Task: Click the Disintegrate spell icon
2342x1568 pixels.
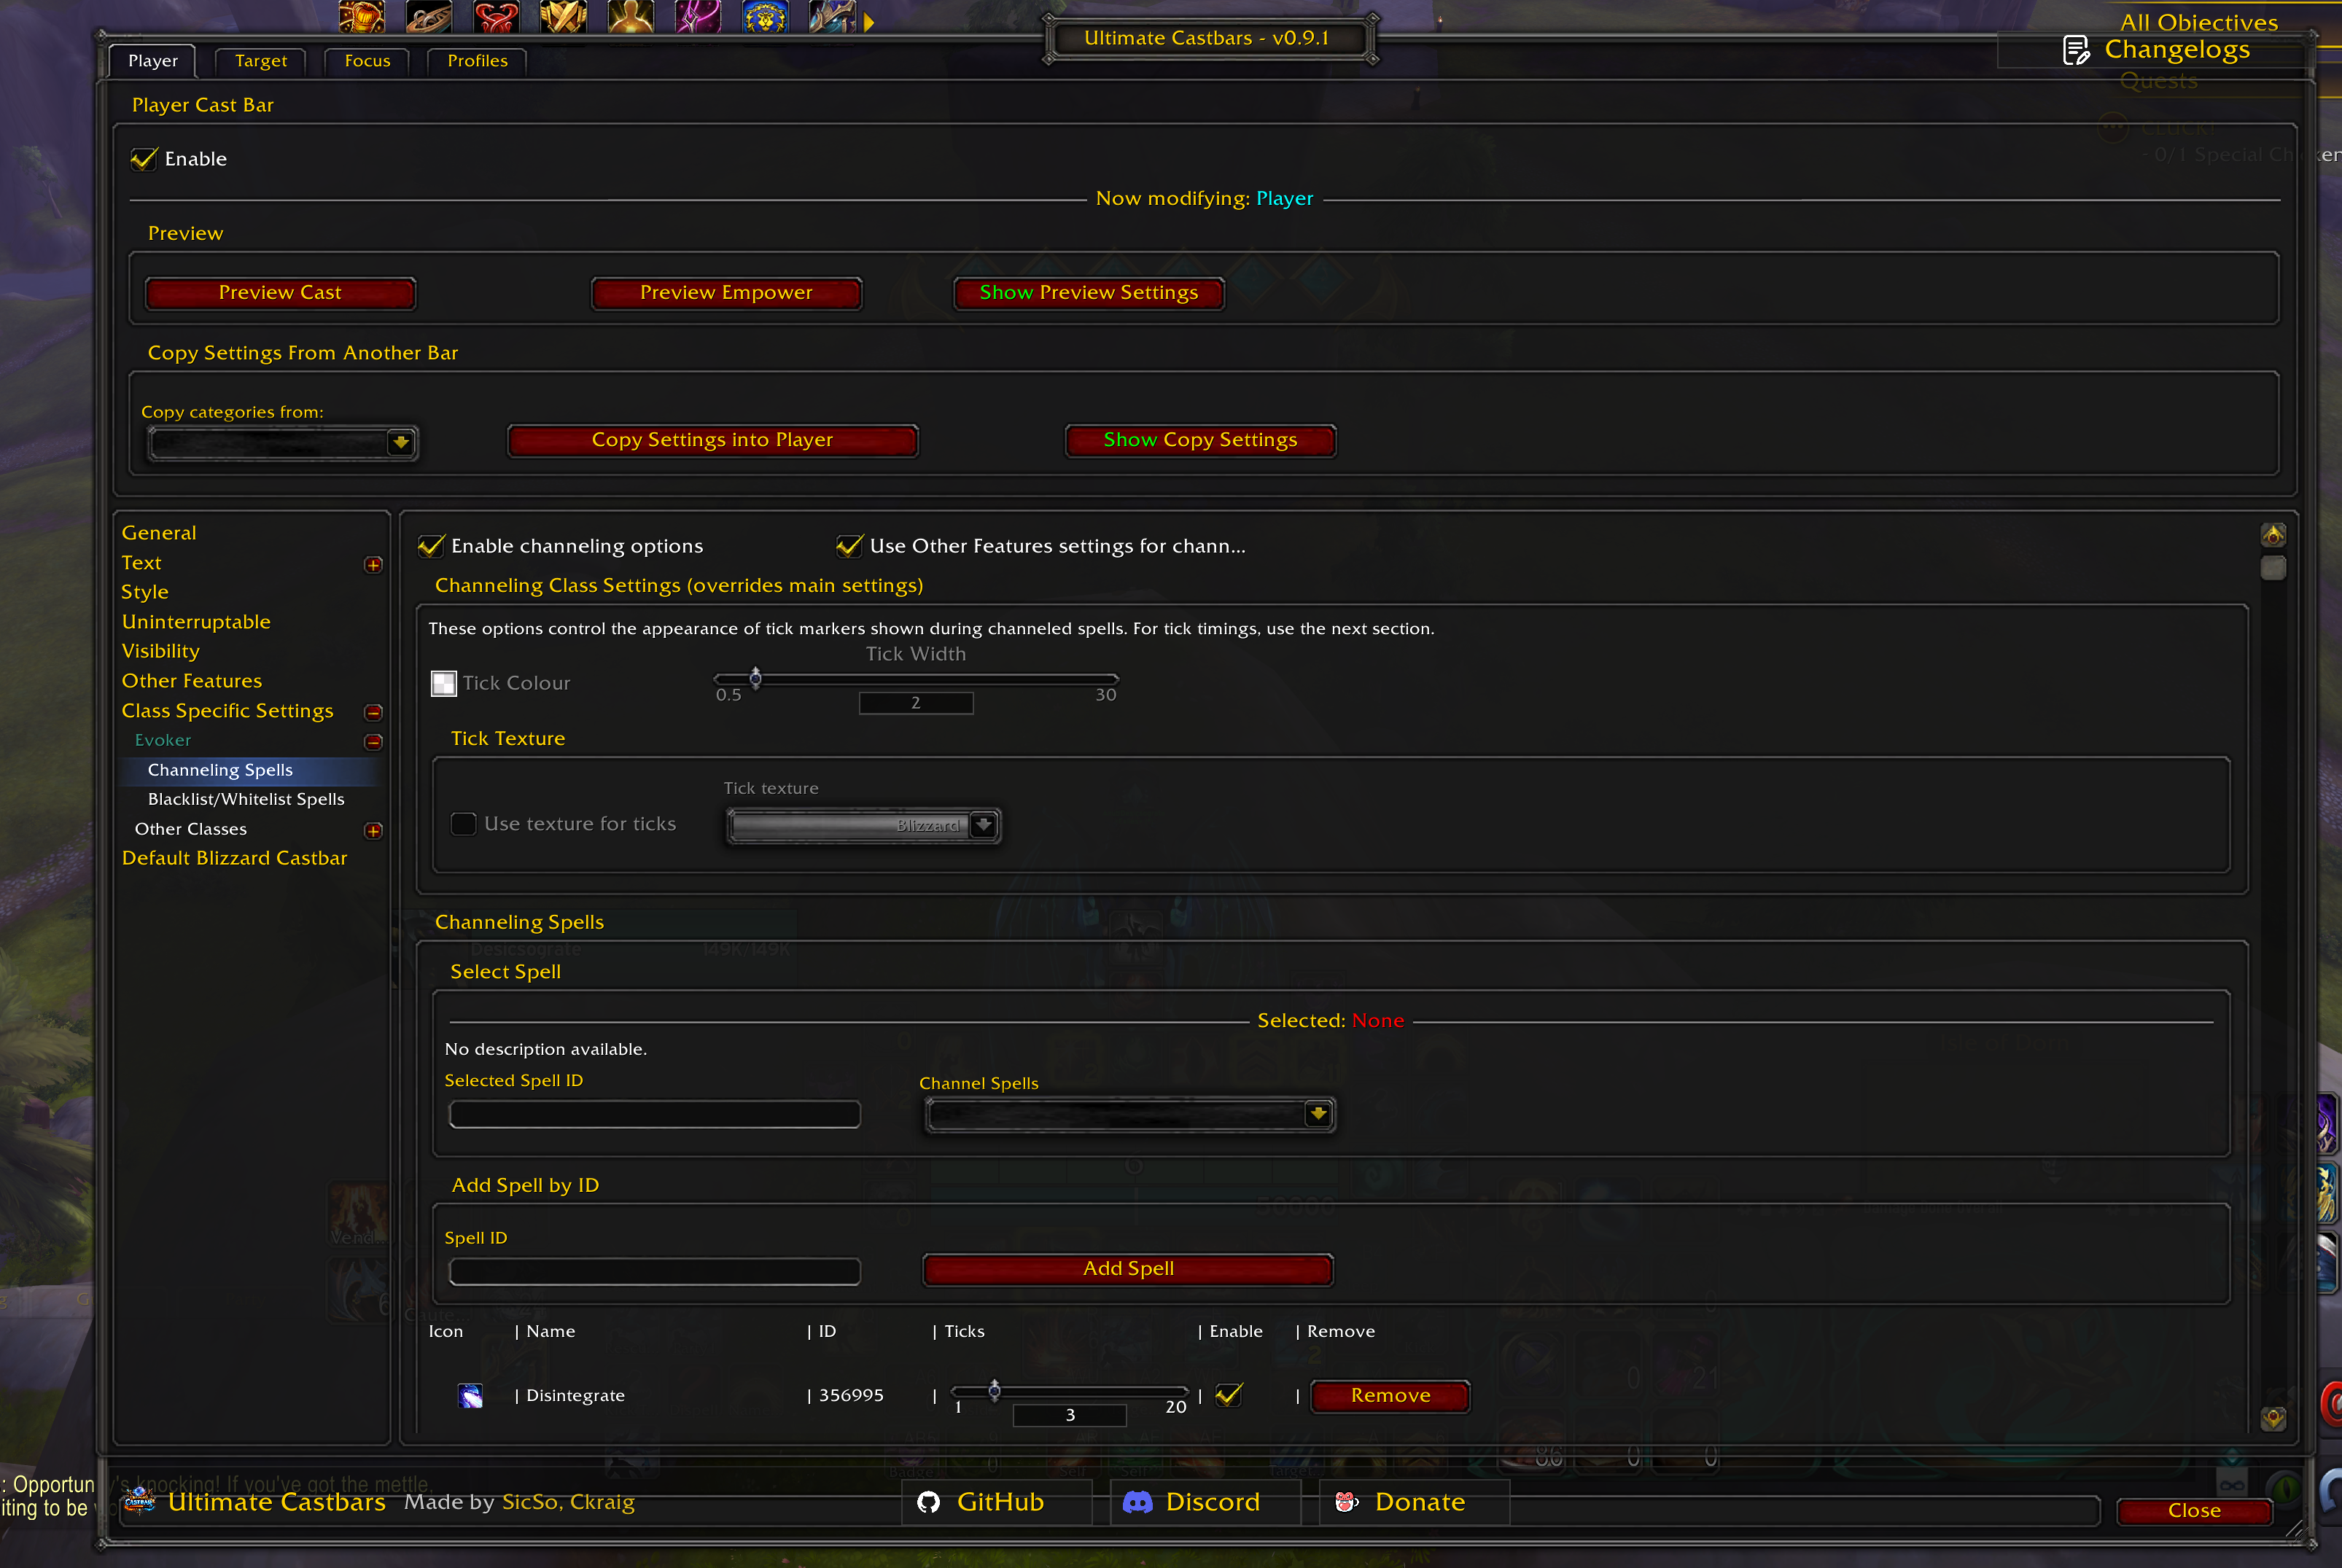Action: pos(470,1396)
